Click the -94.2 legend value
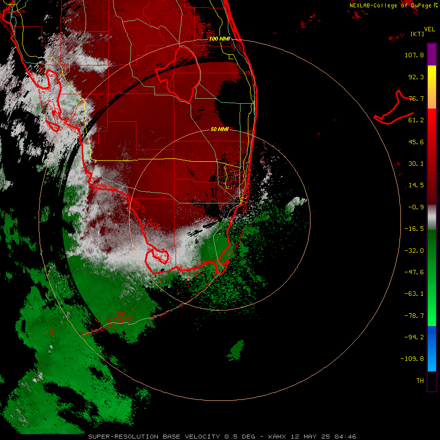The image size is (440, 440). pyautogui.click(x=414, y=337)
